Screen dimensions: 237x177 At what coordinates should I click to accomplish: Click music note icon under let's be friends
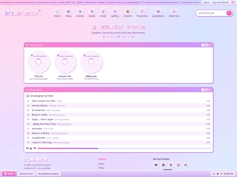coord(178,165)
